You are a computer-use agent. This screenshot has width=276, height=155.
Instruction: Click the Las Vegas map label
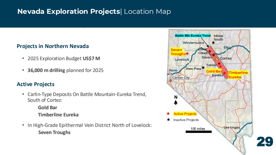[x=232, y=127]
